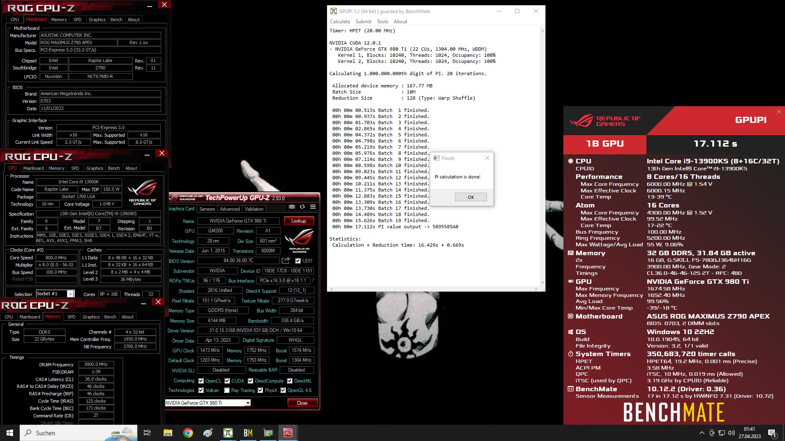Image resolution: width=785 pixels, height=441 pixels.
Task: Open the Socket #1 selection dropdown
Action: (x=70, y=294)
